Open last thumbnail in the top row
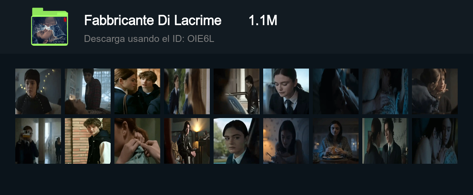This screenshot has height=195, width=473. [435, 91]
